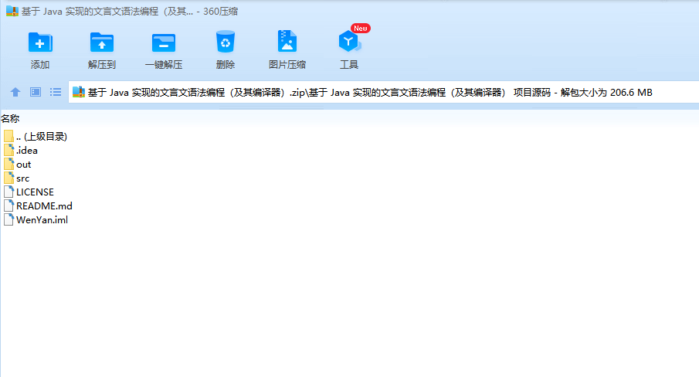This screenshot has width=699, height=377.
Task: Switch to thumbnail view icon
Action: pos(36,92)
